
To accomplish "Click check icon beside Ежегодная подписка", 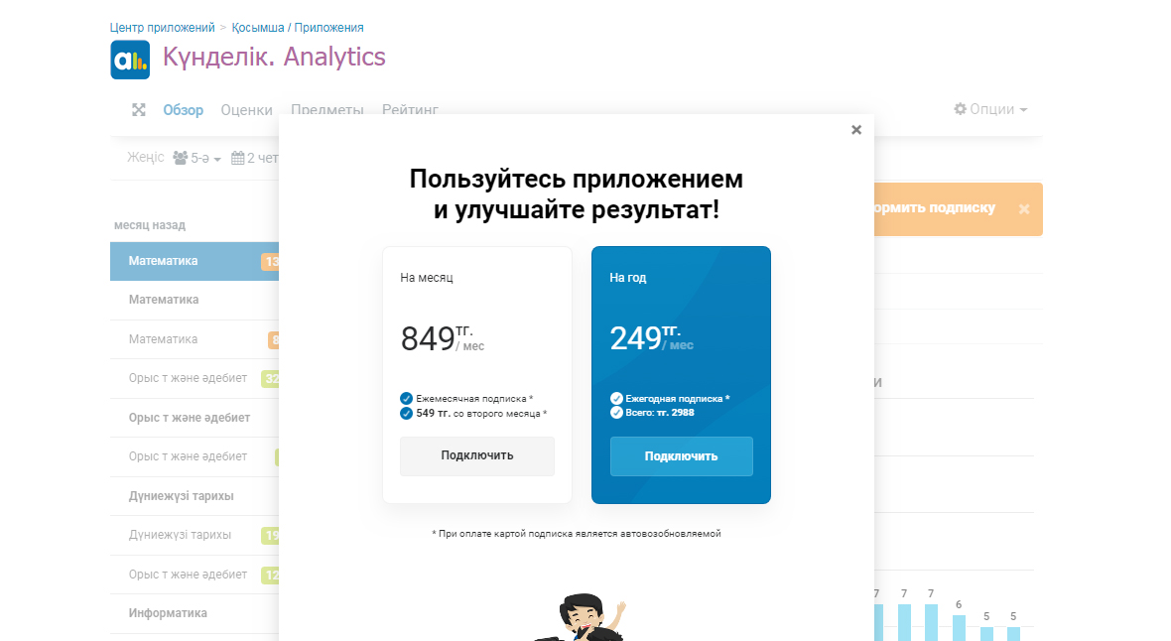I will (x=616, y=398).
